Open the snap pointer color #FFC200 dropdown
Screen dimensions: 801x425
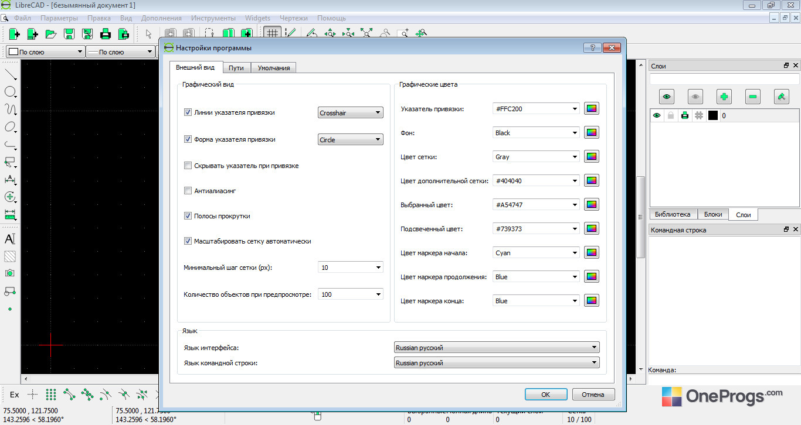(537, 109)
